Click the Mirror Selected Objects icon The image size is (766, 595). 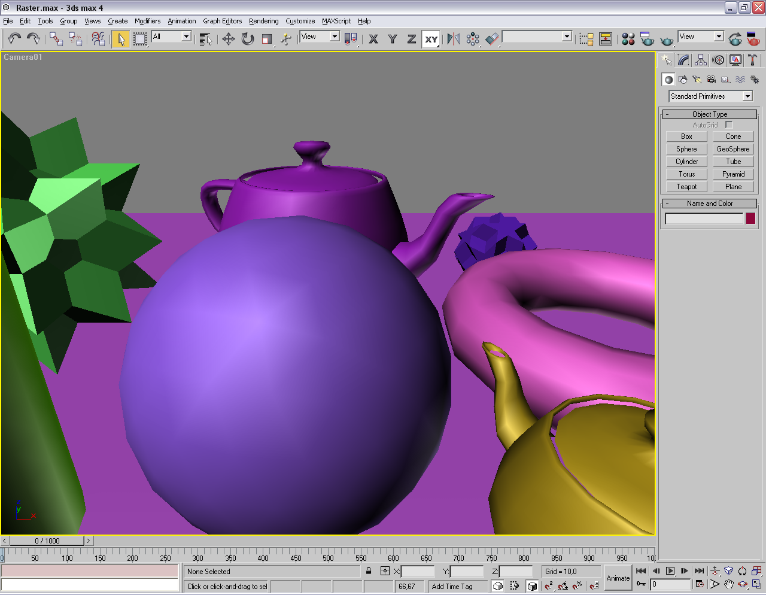tap(454, 40)
